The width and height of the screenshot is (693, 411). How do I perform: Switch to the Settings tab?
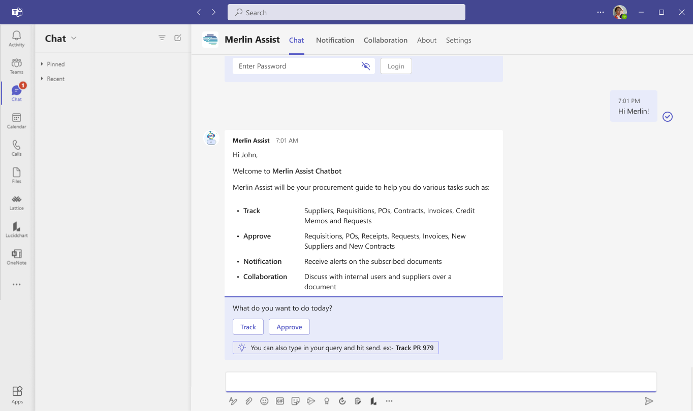pyautogui.click(x=459, y=40)
